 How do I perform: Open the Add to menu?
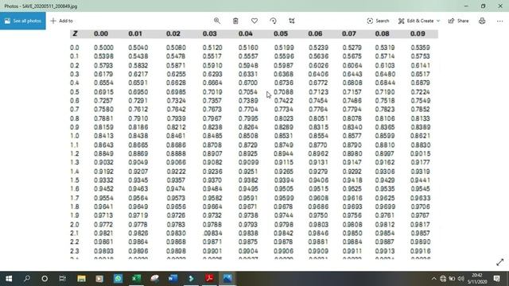[x=62, y=21]
